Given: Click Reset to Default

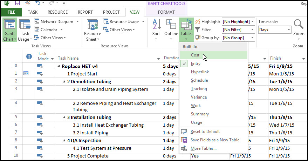Looking at the screenshot, I should coord(205,132).
